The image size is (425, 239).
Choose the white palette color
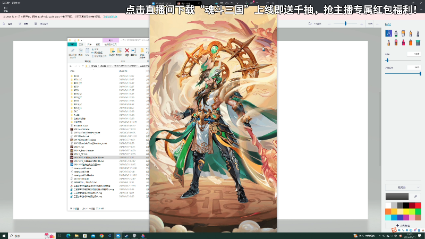pyautogui.click(x=388, y=206)
